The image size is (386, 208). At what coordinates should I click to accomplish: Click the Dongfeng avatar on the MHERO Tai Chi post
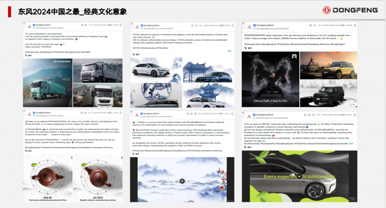[249, 27]
